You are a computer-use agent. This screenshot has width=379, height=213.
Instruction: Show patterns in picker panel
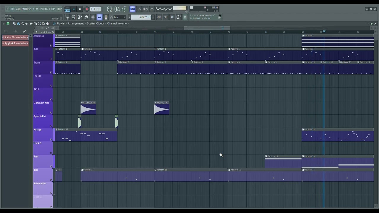tap(6, 31)
